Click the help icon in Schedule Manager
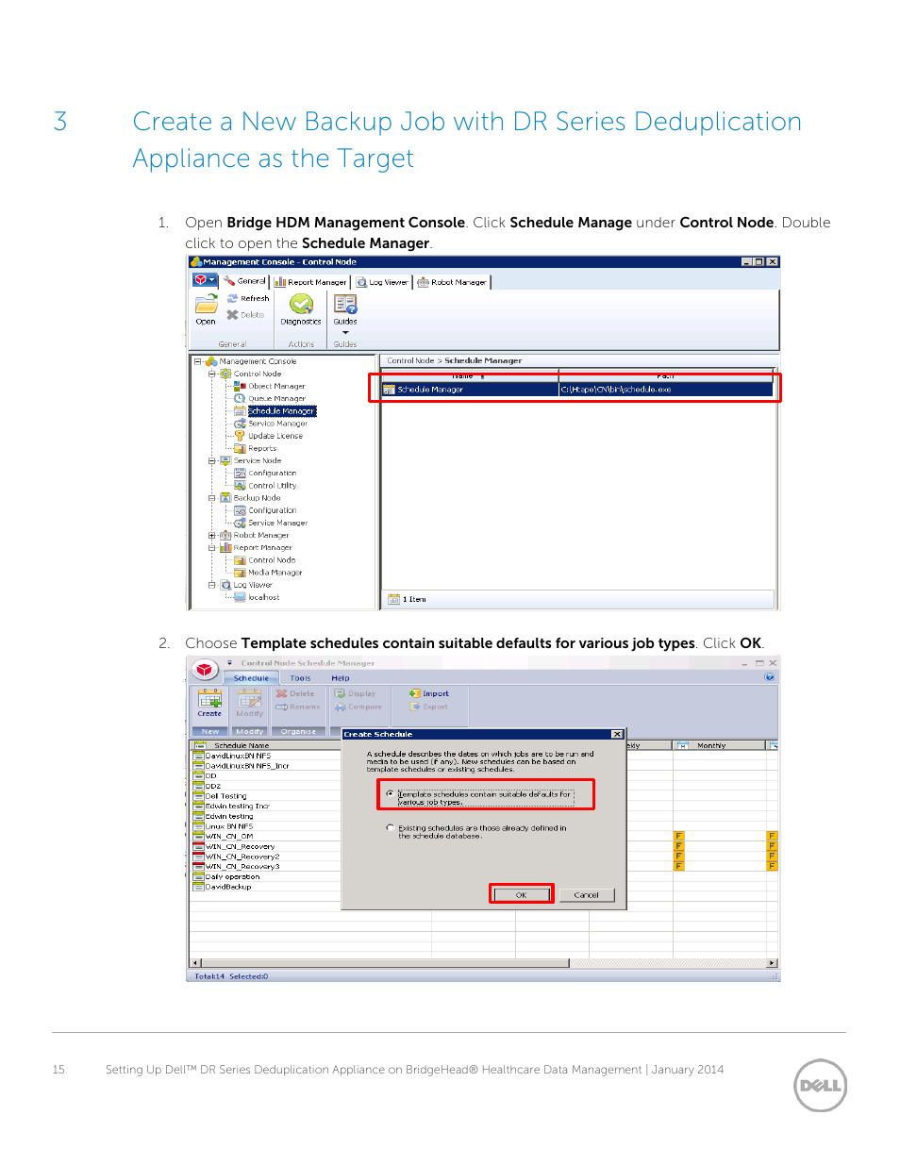 [x=770, y=677]
